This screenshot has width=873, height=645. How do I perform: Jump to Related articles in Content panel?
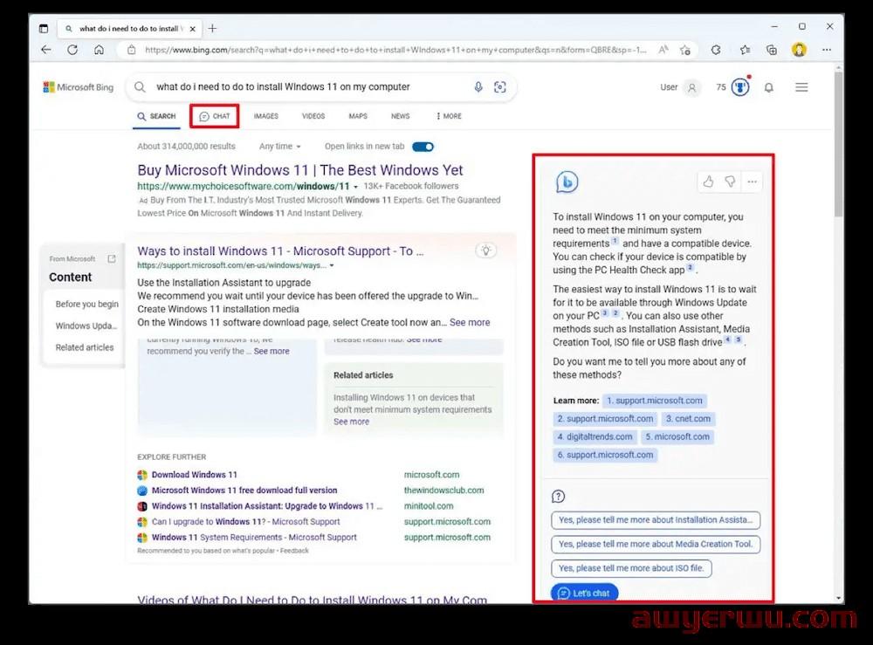pyautogui.click(x=84, y=347)
